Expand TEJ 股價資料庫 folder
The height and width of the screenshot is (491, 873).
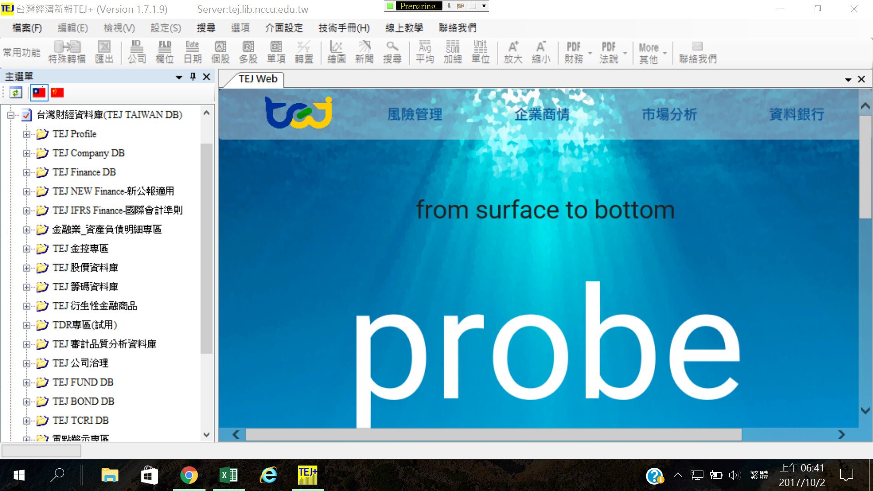26,268
